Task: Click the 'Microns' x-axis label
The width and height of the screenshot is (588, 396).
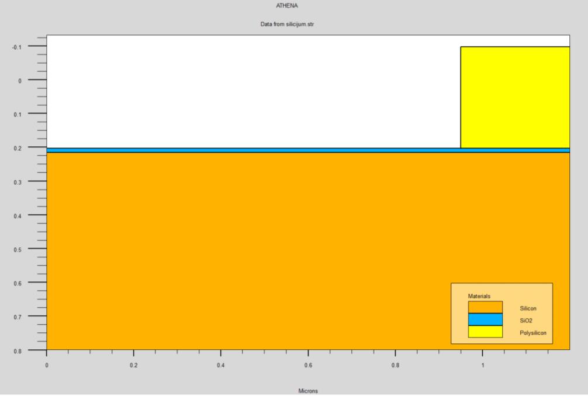Action: point(308,391)
